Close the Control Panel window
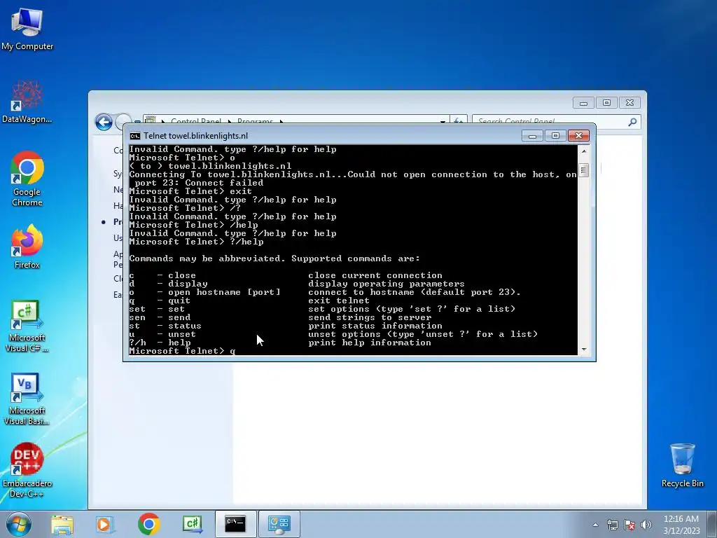This screenshot has width=717, height=538. tap(629, 103)
